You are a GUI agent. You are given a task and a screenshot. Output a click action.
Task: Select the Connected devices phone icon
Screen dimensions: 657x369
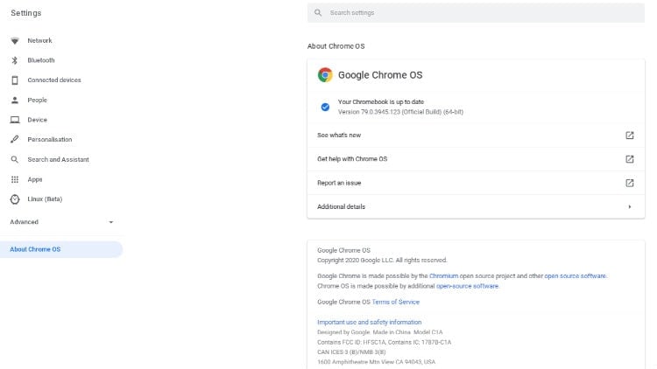[x=15, y=80]
